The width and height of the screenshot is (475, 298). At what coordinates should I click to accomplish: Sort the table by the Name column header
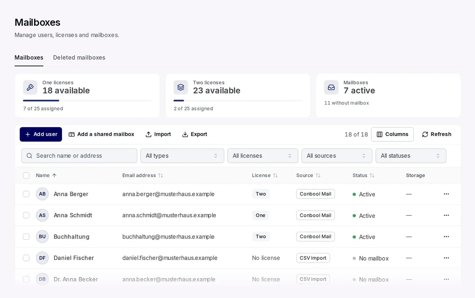(46, 175)
